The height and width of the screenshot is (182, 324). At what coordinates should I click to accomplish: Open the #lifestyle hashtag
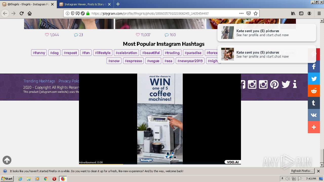click(103, 53)
